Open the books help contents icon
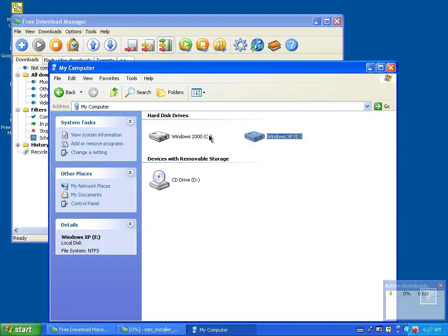The height and width of the screenshot is (336, 448). (x=275, y=45)
